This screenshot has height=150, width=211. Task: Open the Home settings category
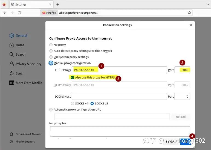click(x=17, y=45)
